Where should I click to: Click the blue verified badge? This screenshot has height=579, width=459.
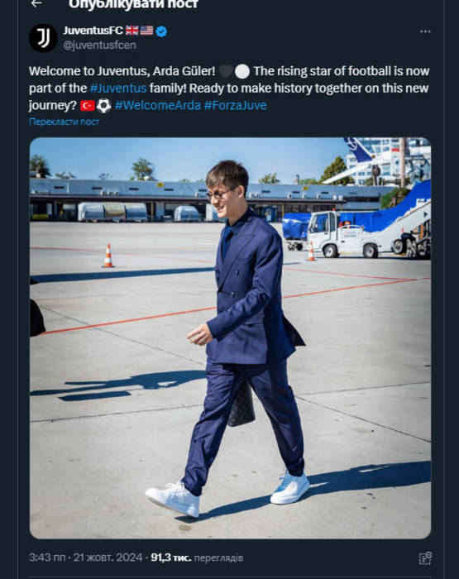point(161,31)
